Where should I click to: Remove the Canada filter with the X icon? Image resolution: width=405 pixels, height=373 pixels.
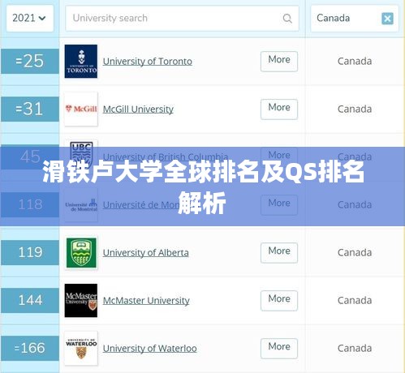[387, 19]
